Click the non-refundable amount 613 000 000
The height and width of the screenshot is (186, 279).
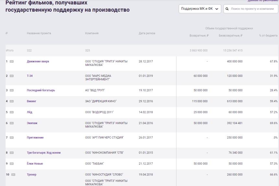(x=235, y=101)
